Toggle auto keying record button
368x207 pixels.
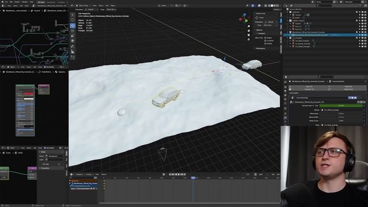[x=164, y=174]
